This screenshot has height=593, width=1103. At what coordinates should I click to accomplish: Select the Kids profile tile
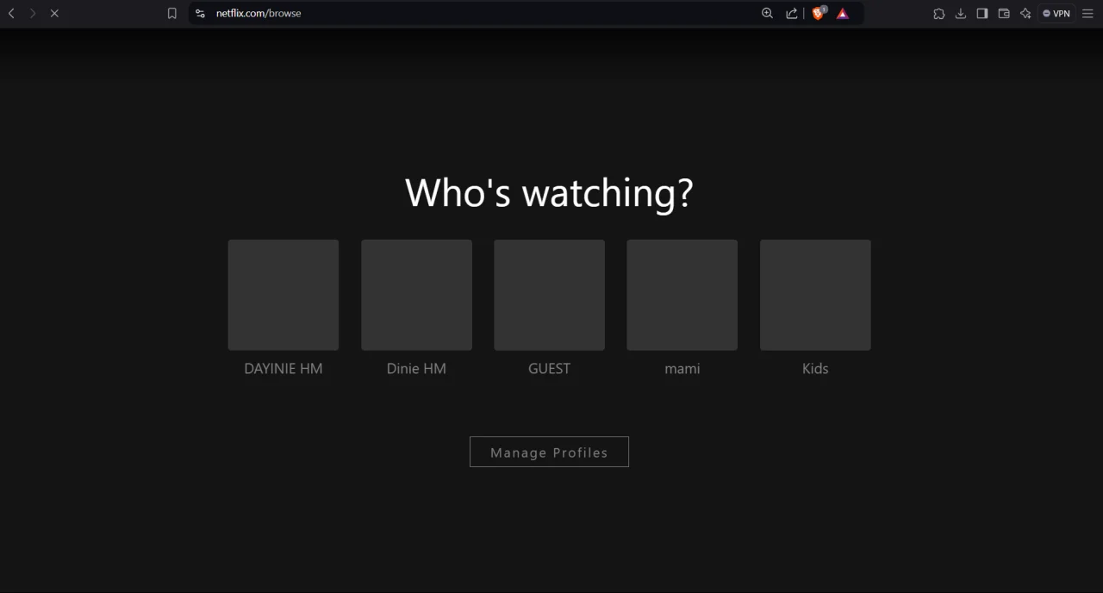point(815,295)
